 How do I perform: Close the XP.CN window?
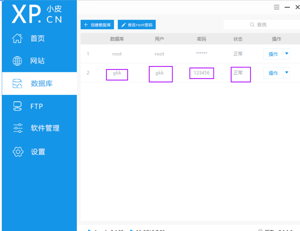click(x=298, y=7)
